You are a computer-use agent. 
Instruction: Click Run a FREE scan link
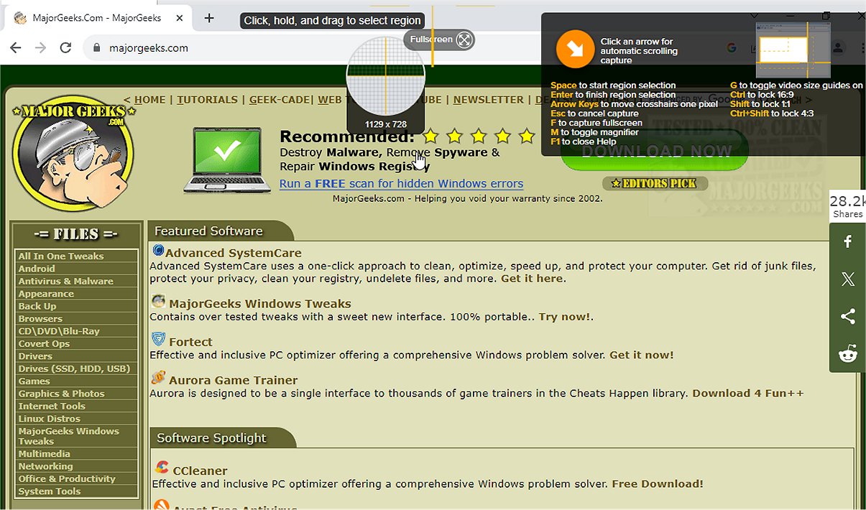coord(401,183)
